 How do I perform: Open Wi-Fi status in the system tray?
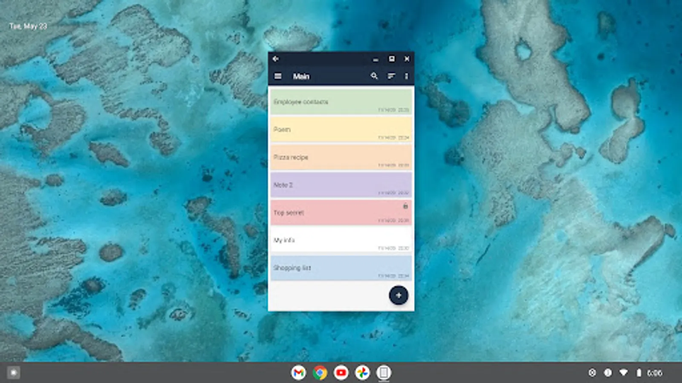click(x=624, y=373)
